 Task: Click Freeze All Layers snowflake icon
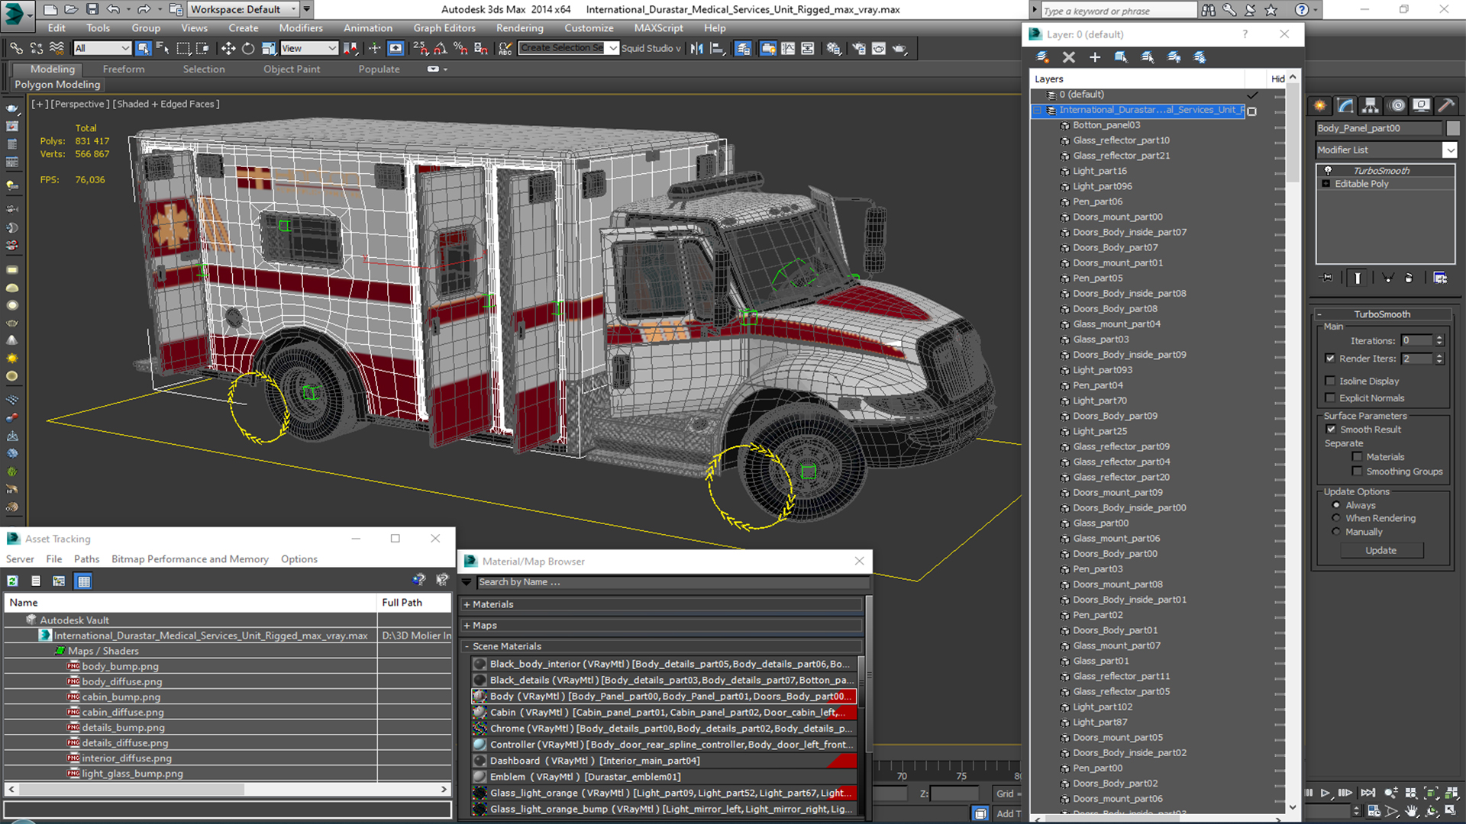coord(1200,57)
